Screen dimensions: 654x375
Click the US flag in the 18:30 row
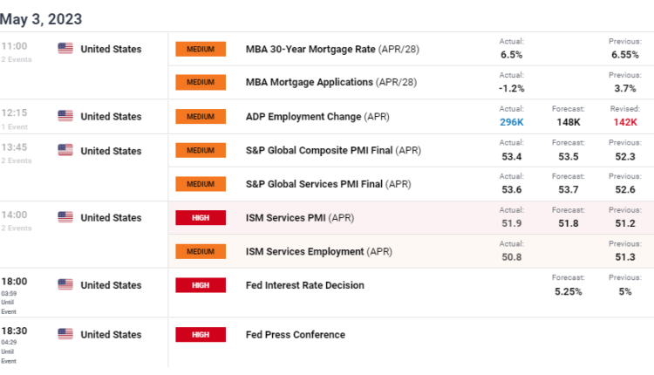pos(65,334)
